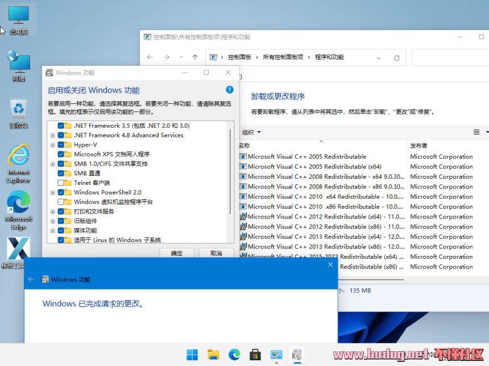Click the Windows Start button on taskbar
The image size is (489, 366).
tap(192, 355)
